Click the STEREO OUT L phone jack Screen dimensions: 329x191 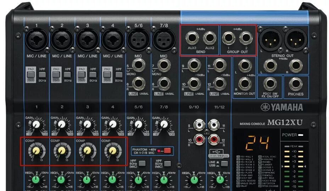[270, 66]
